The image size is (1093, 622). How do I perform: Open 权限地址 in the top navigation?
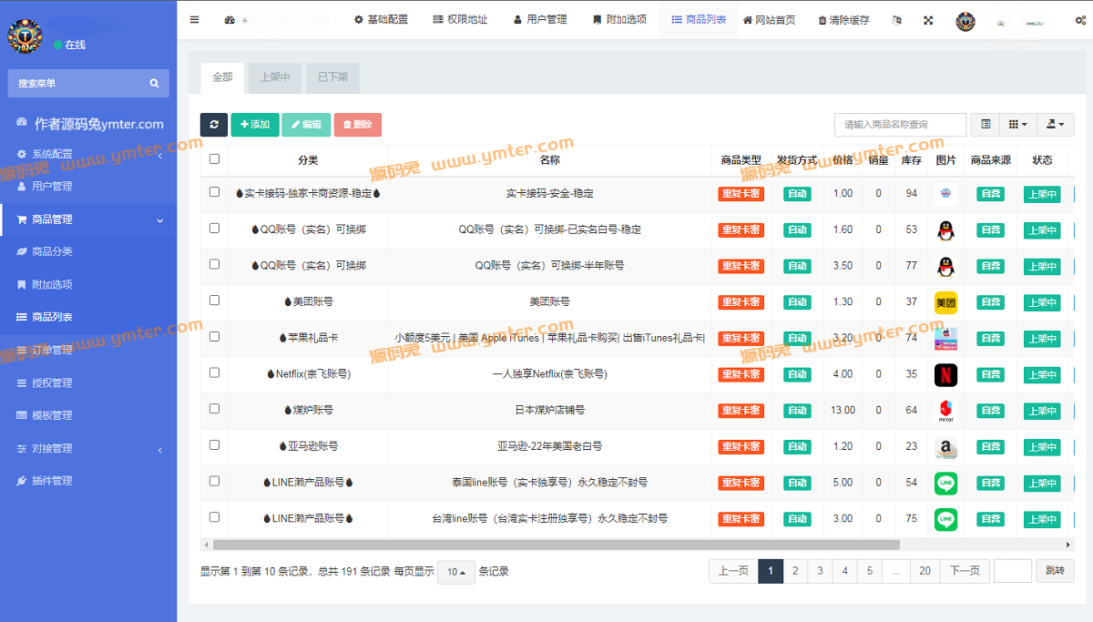[460, 20]
